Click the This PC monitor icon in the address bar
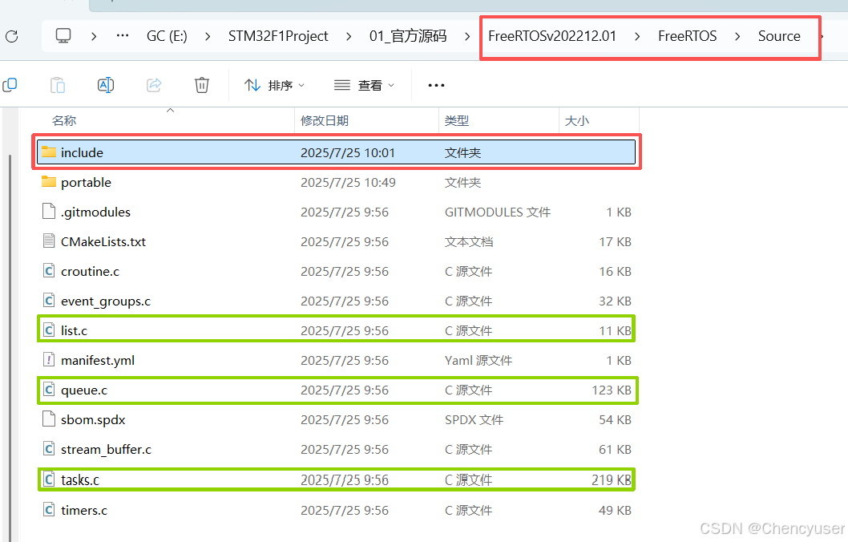 point(63,36)
